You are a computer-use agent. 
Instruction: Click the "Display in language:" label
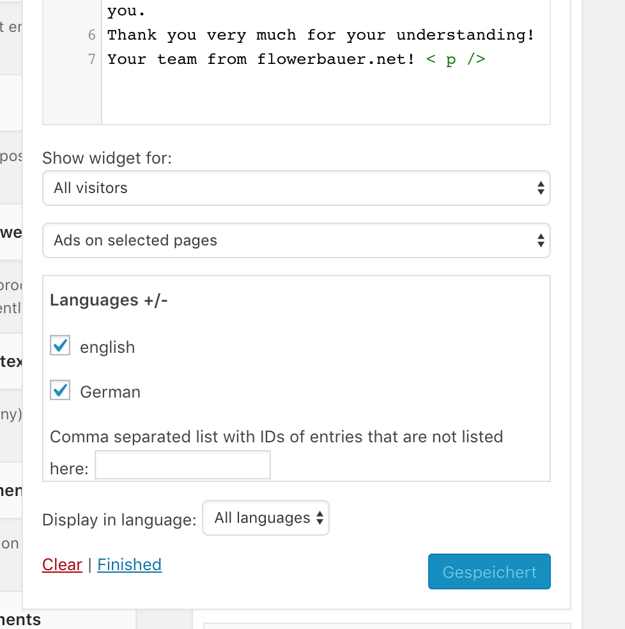coord(119,520)
